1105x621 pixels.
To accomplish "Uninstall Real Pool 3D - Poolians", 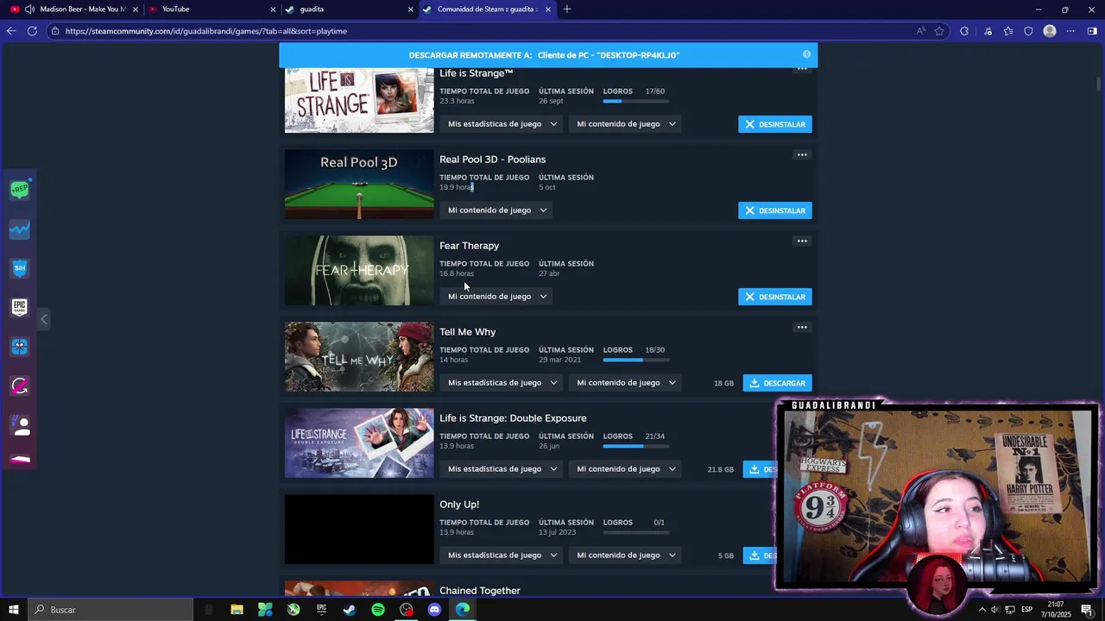I will pyautogui.click(x=775, y=210).
